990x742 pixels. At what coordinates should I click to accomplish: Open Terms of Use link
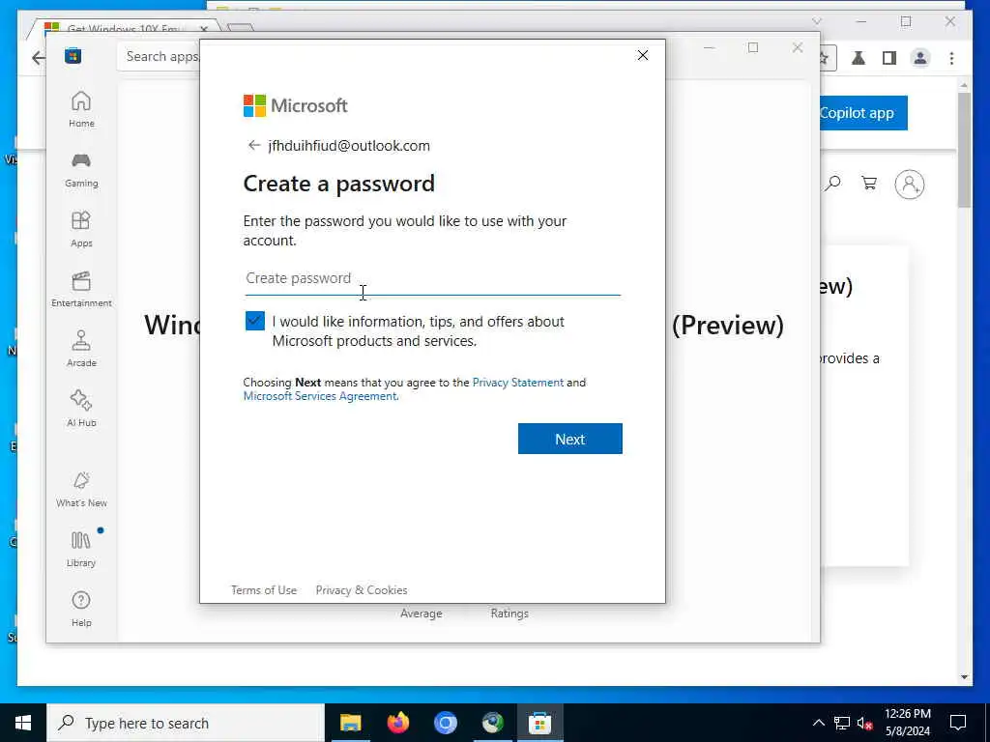(x=264, y=590)
